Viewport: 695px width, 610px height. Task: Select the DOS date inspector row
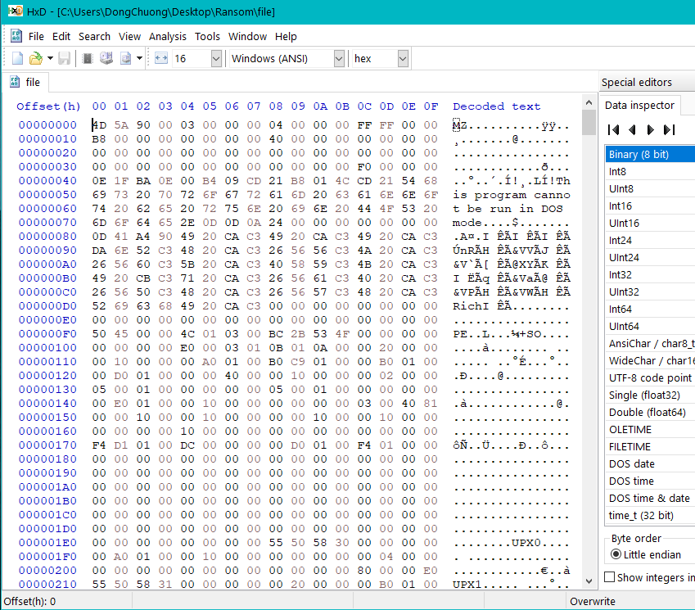[650, 463]
